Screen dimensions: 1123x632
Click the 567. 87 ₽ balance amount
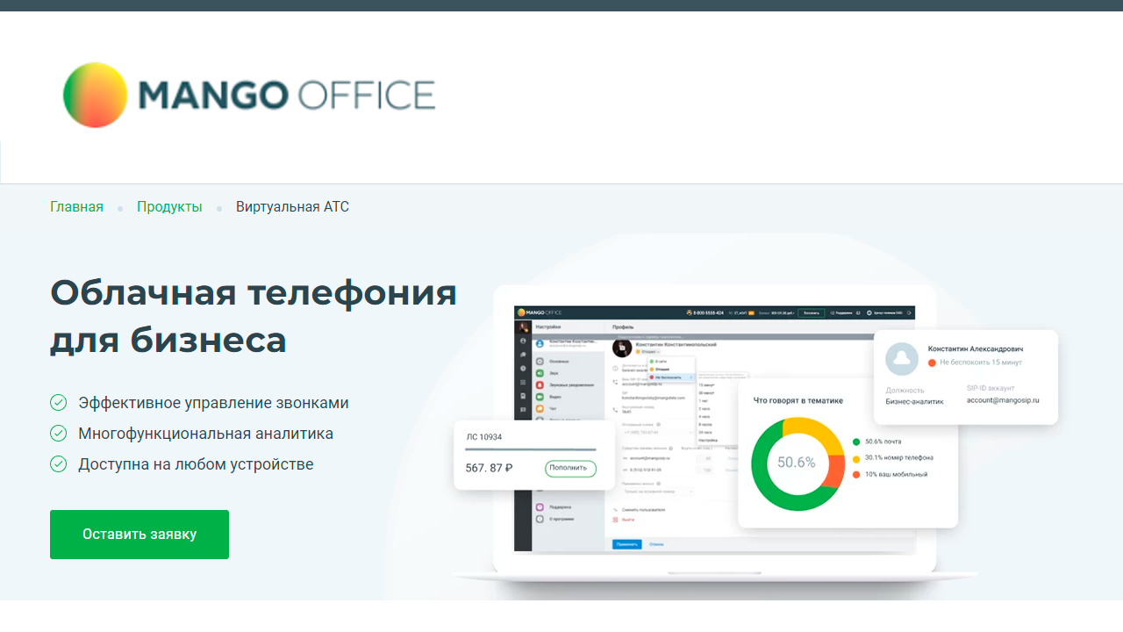[x=489, y=468]
